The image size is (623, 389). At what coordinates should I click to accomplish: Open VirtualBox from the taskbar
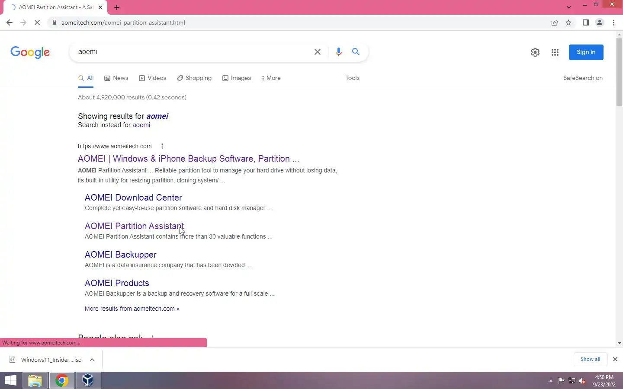(x=88, y=380)
